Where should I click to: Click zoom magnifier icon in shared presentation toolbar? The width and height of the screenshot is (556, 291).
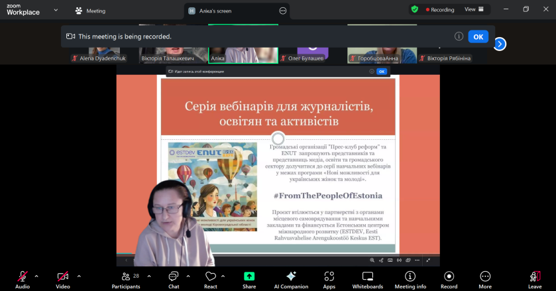tap(372, 260)
